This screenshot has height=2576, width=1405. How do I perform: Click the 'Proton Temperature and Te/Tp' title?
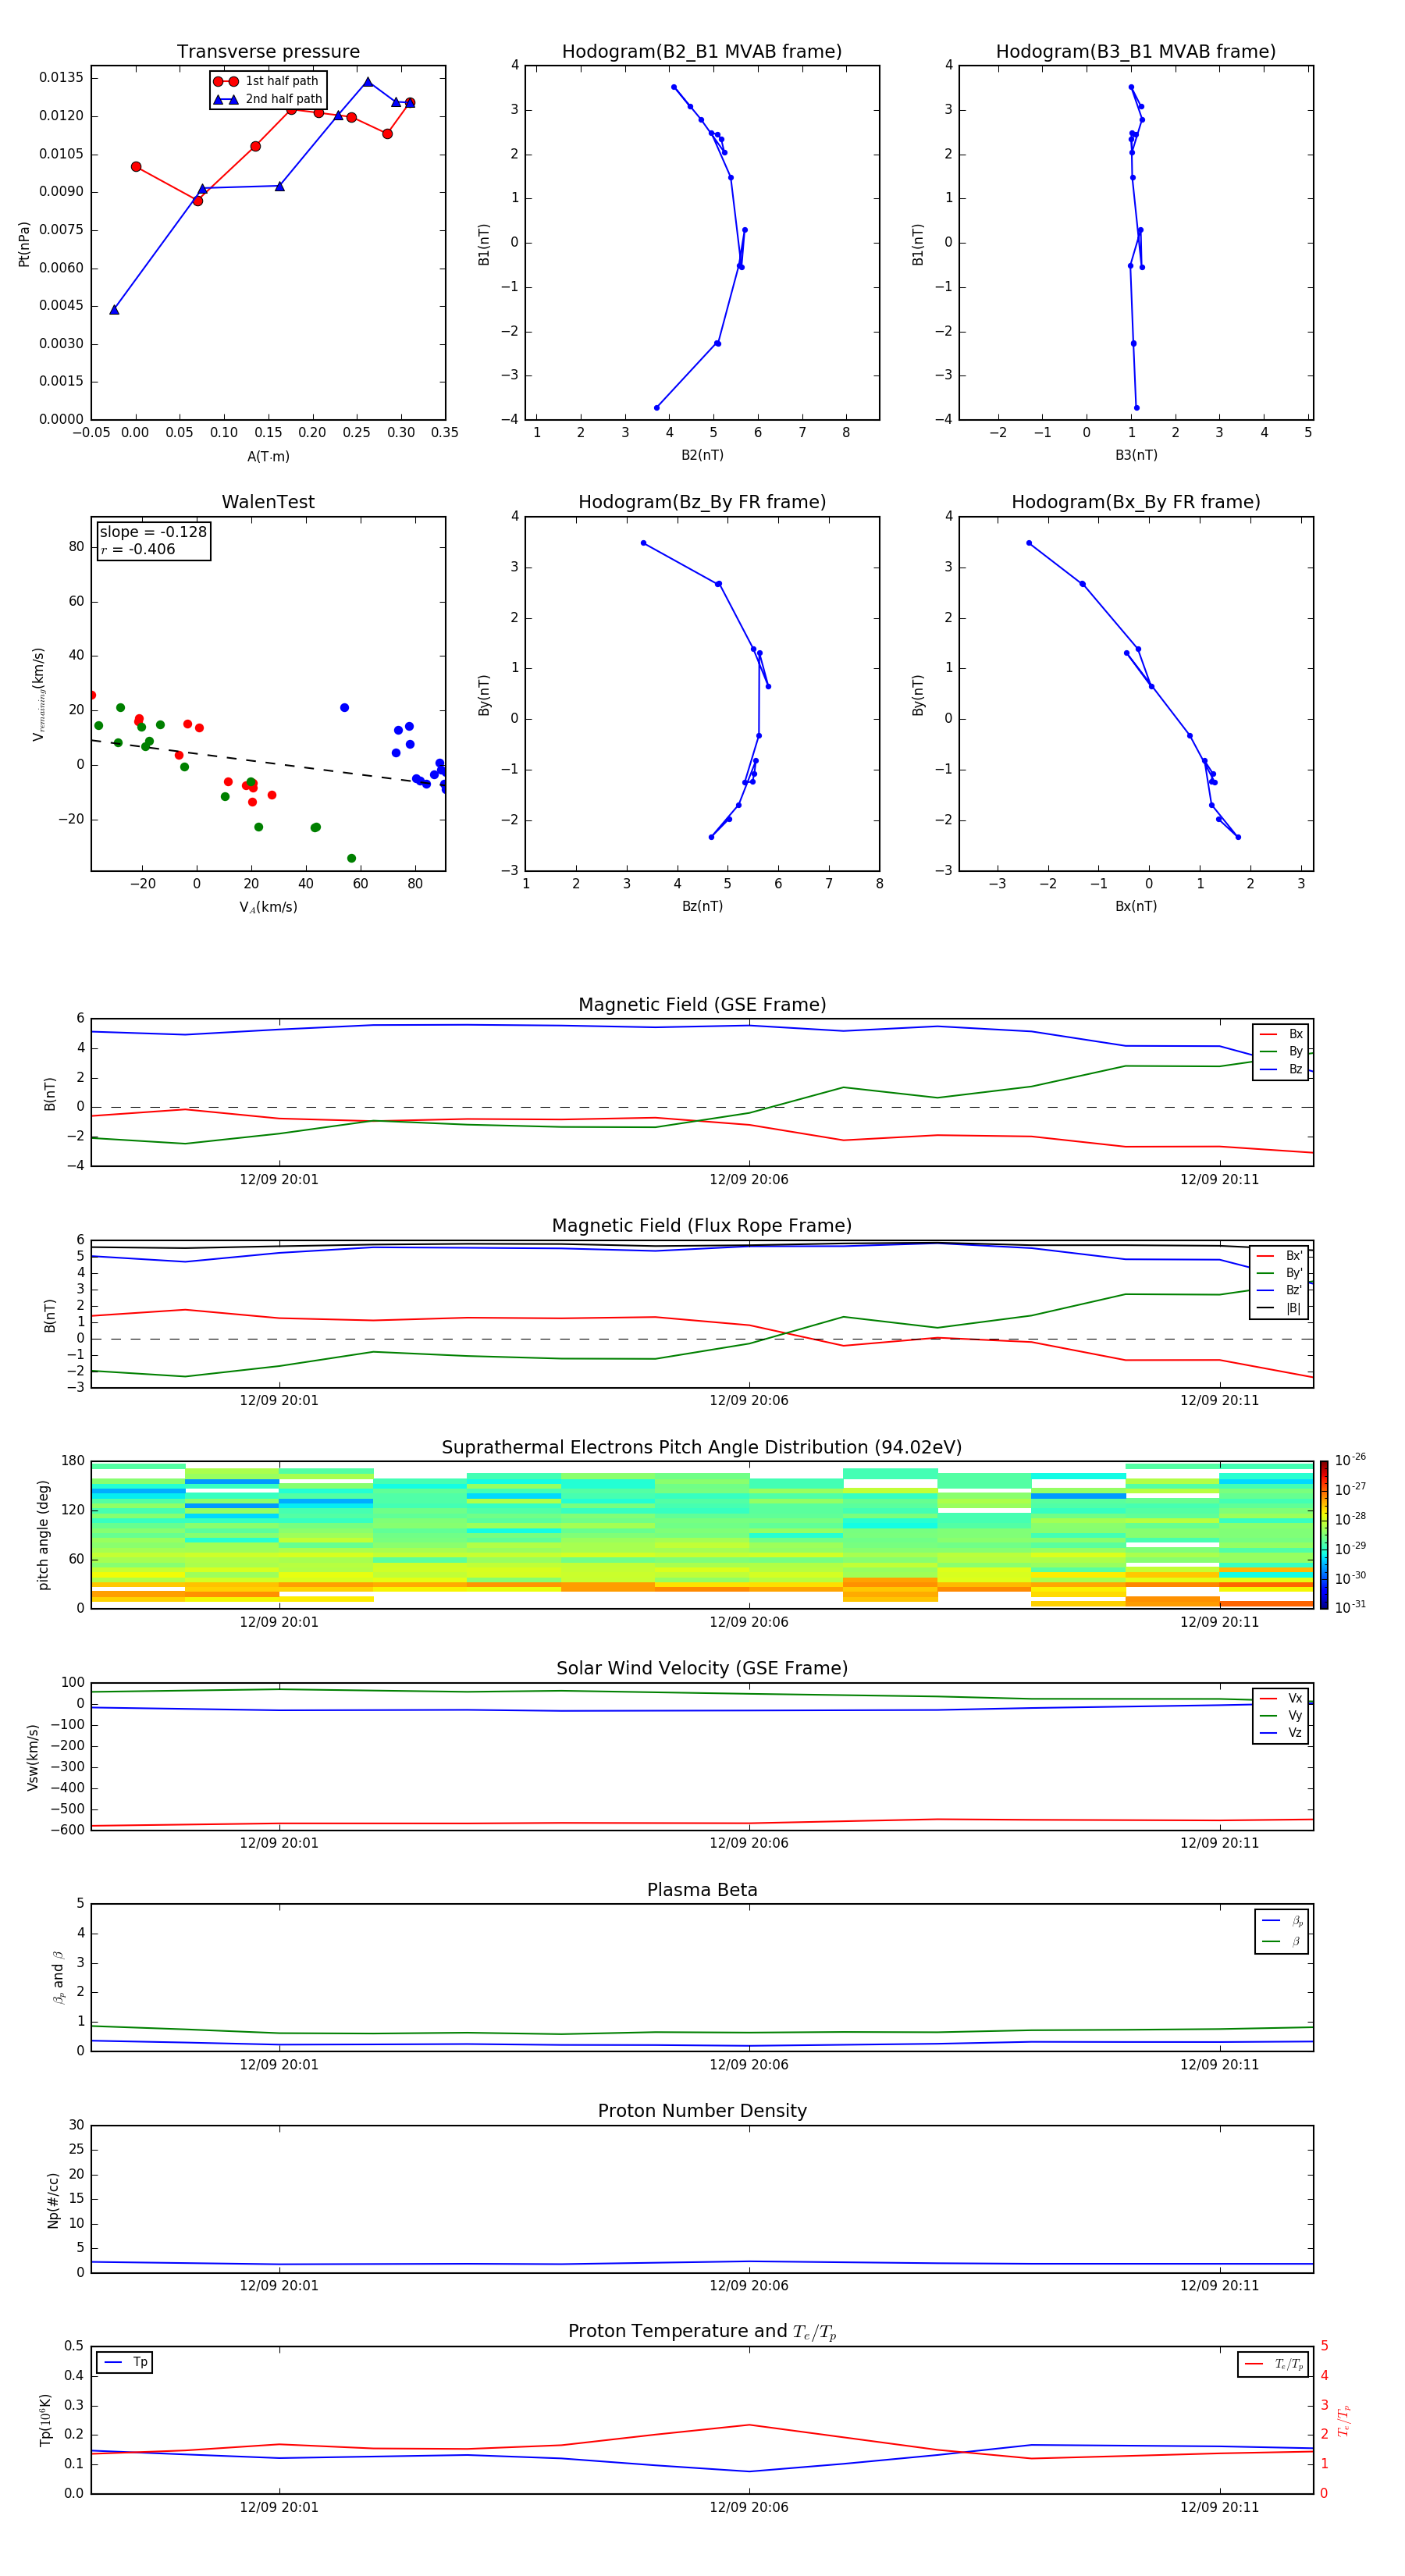[x=702, y=2332]
